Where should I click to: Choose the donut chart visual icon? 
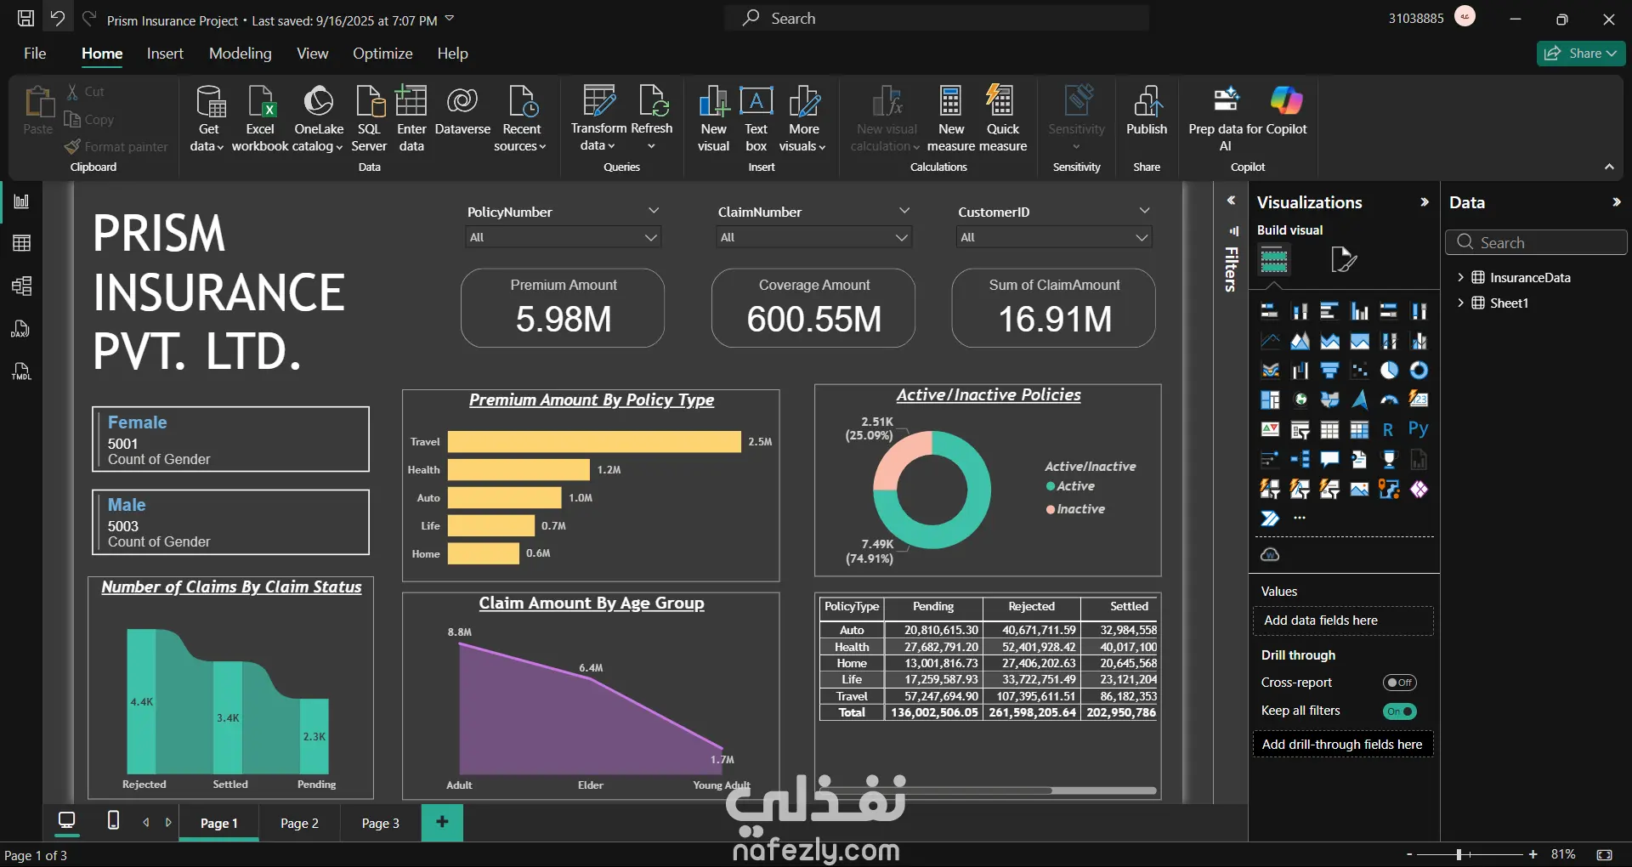coord(1419,371)
